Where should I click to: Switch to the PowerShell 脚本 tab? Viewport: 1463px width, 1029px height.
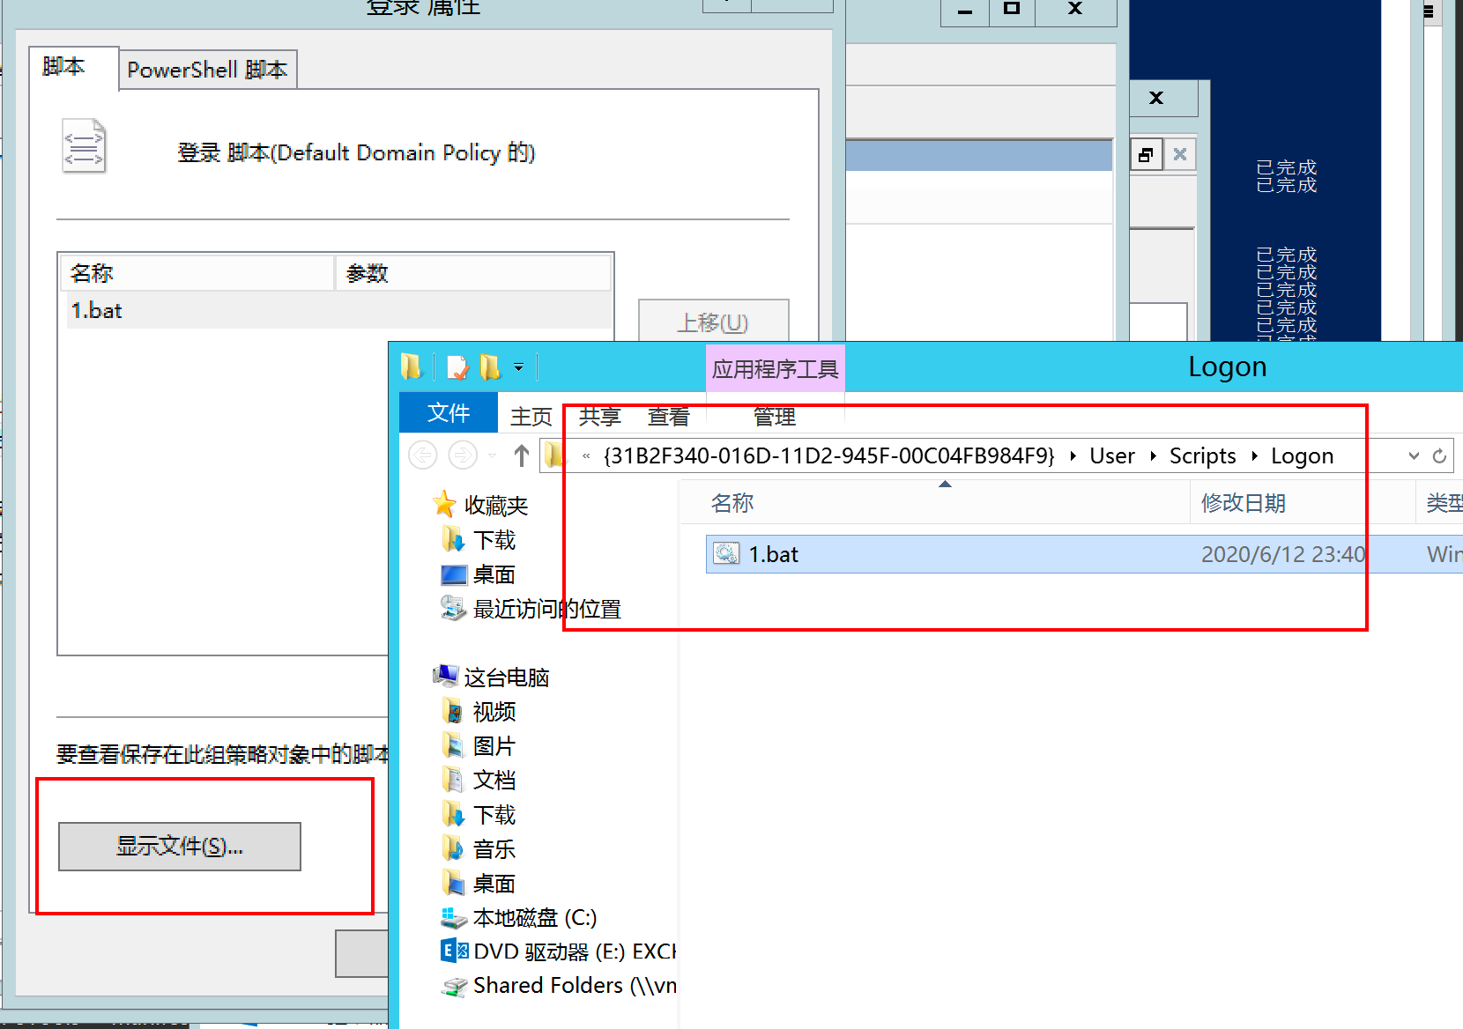(207, 70)
